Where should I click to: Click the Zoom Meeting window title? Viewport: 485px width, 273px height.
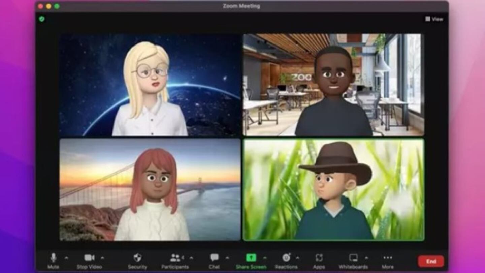pyautogui.click(x=241, y=6)
